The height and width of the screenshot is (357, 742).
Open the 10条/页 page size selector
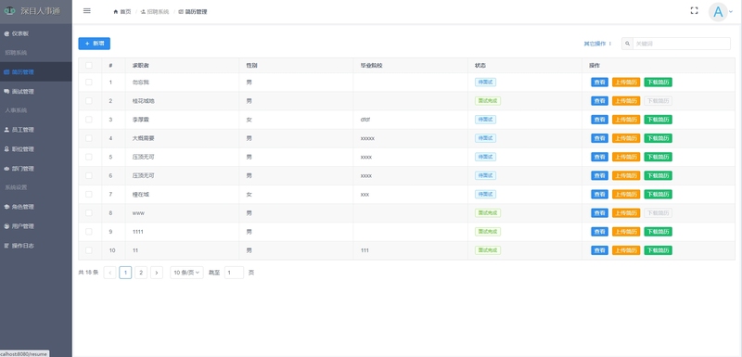(x=186, y=273)
